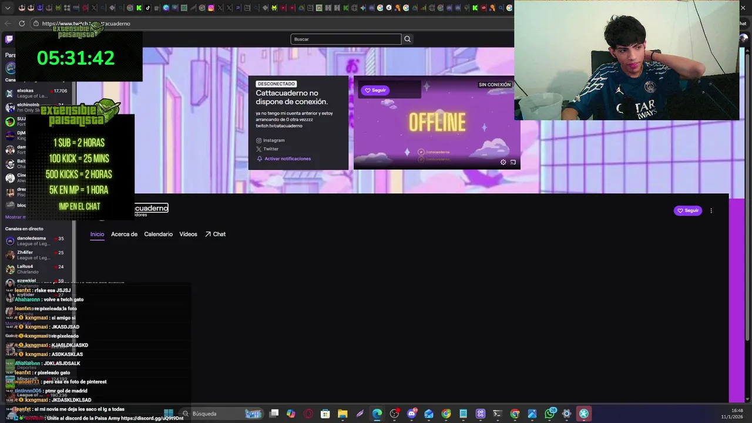The width and height of the screenshot is (752, 423).
Task: Switch to the TikTok browser tab
Action: pos(147,8)
